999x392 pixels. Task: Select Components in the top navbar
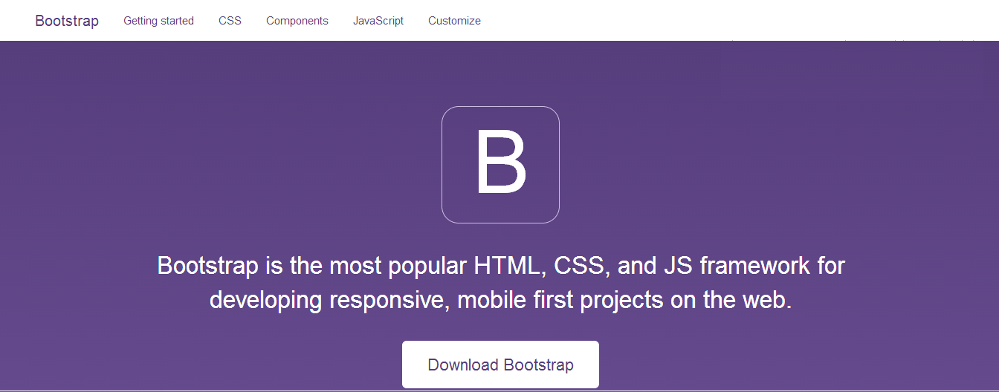[297, 21]
